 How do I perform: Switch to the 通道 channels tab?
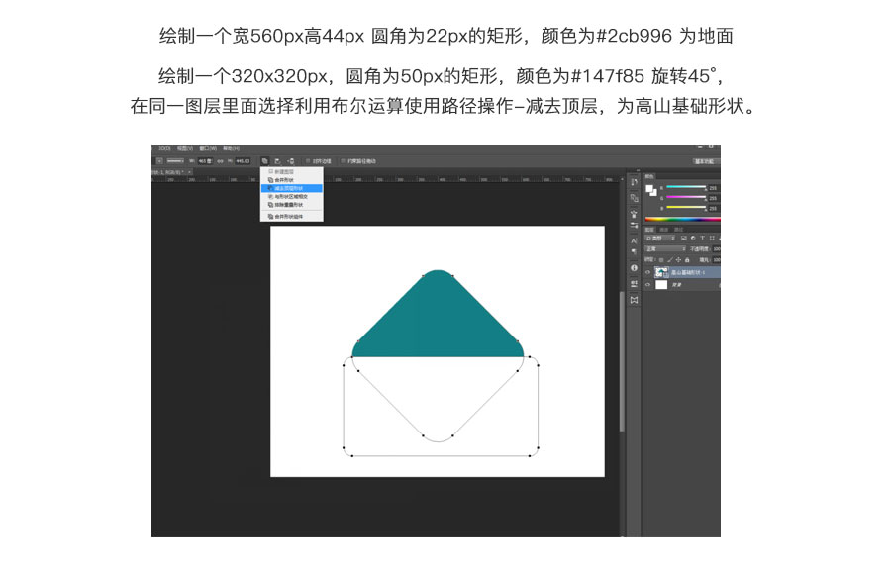[663, 229]
